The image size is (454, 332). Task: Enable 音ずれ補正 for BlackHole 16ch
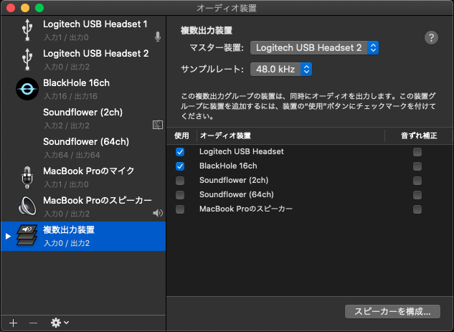[417, 166]
